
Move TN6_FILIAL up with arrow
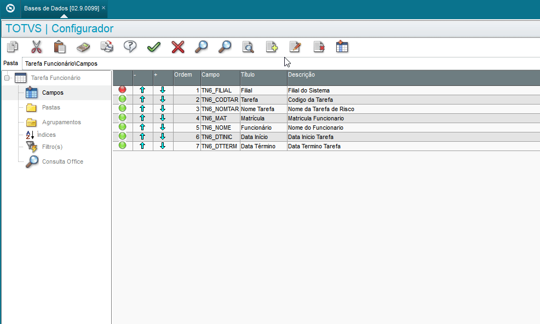click(x=142, y=90)
